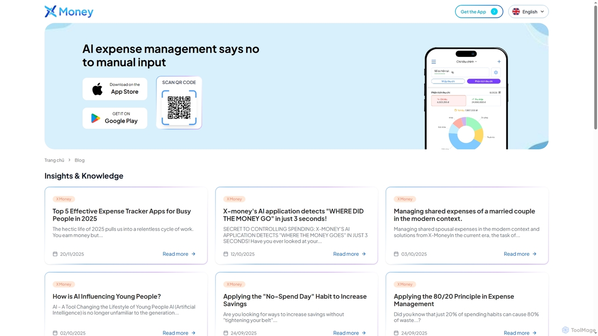The image size is (598, 336).
Task: Click the phone mockup image
Action: click(x=466, y=98)
